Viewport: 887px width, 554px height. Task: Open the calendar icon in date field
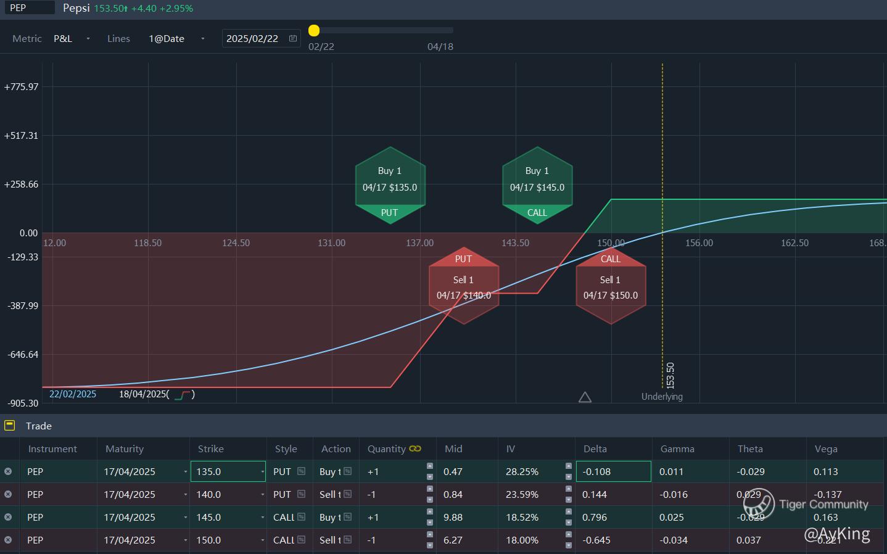point(293,38)
